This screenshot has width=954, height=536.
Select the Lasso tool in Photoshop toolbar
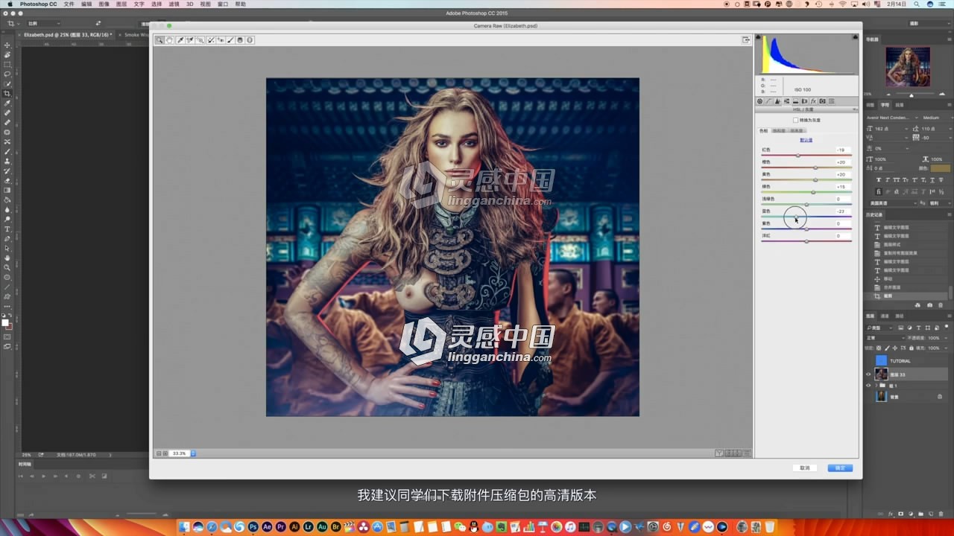click(7, 74)
